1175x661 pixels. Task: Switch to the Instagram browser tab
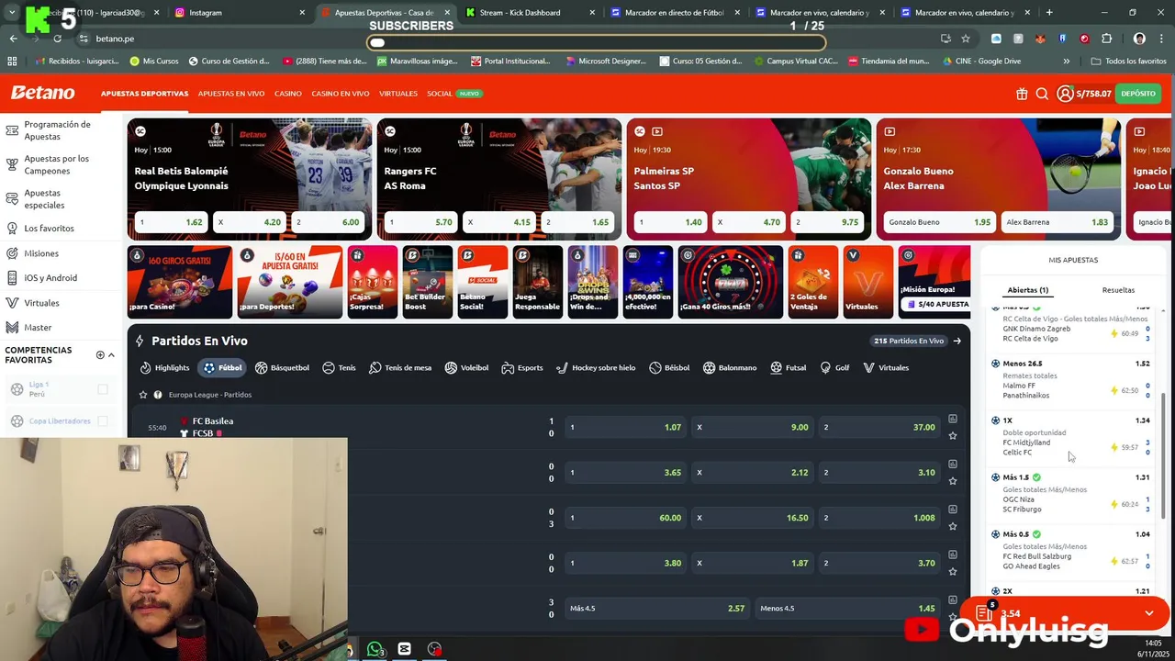point(241,13)
